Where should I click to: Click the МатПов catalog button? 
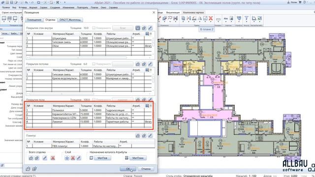[x=102, y=158]
